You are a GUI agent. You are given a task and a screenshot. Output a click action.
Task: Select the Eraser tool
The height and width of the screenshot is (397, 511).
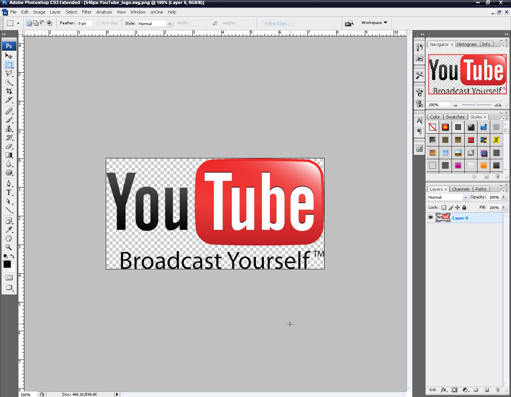pos(9,146)
